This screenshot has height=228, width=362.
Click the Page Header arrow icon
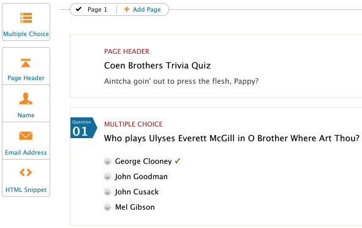pos(26,63)
